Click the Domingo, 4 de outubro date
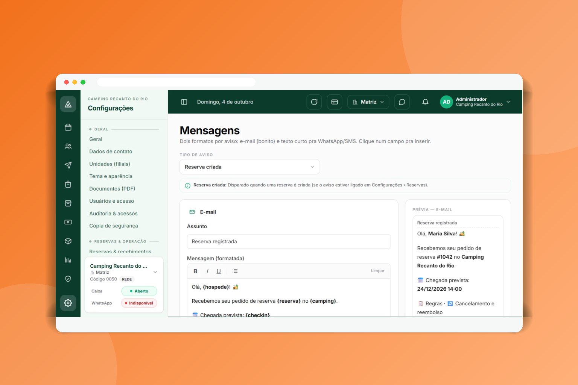Screen dimensions: 578x385 coord(225,102)
